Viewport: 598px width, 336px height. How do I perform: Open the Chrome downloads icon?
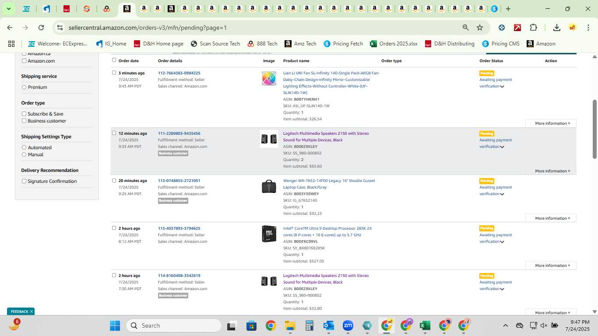(x=557, y=28)
